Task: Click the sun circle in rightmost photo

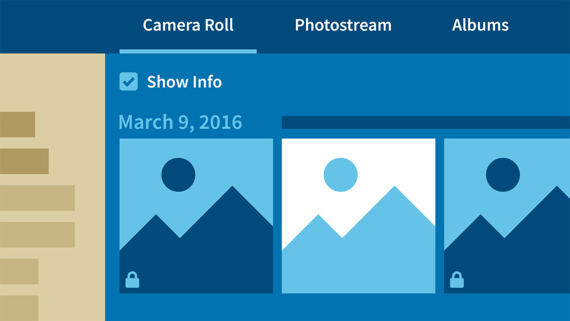Action: (503, 175)
